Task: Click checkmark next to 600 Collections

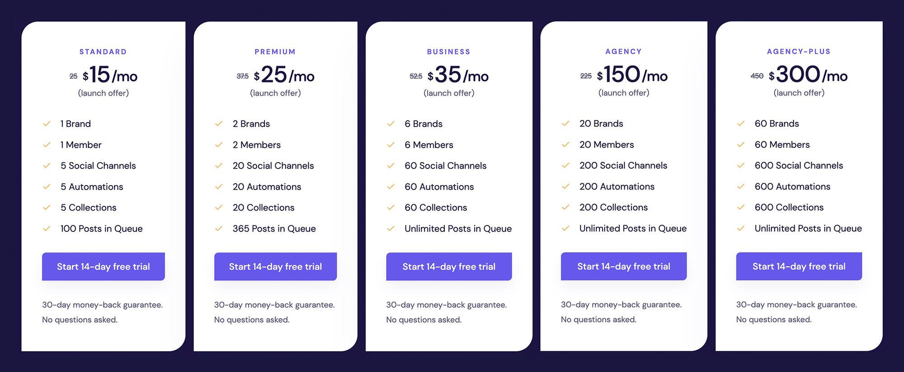Action: [x=741, y=207]
